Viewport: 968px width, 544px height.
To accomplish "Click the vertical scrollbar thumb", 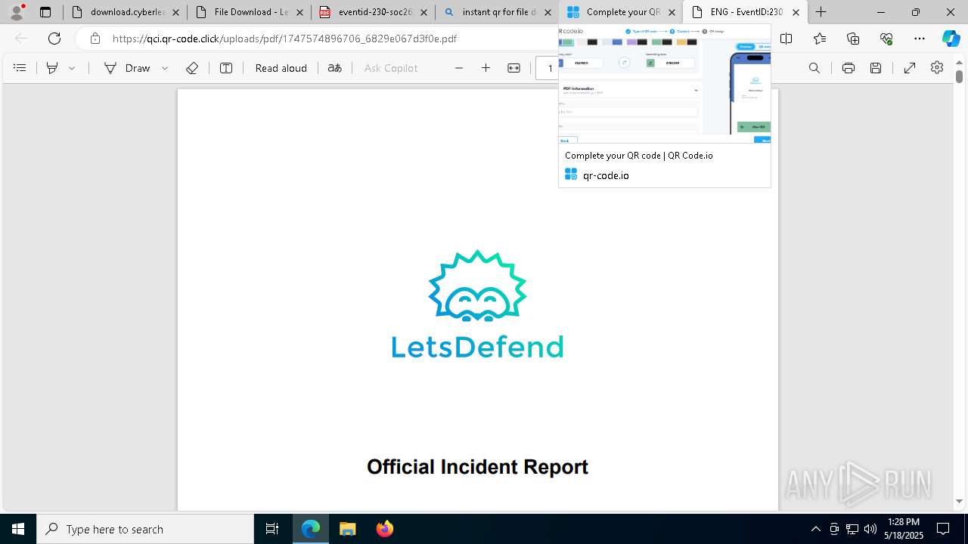I will coord(959,76).
